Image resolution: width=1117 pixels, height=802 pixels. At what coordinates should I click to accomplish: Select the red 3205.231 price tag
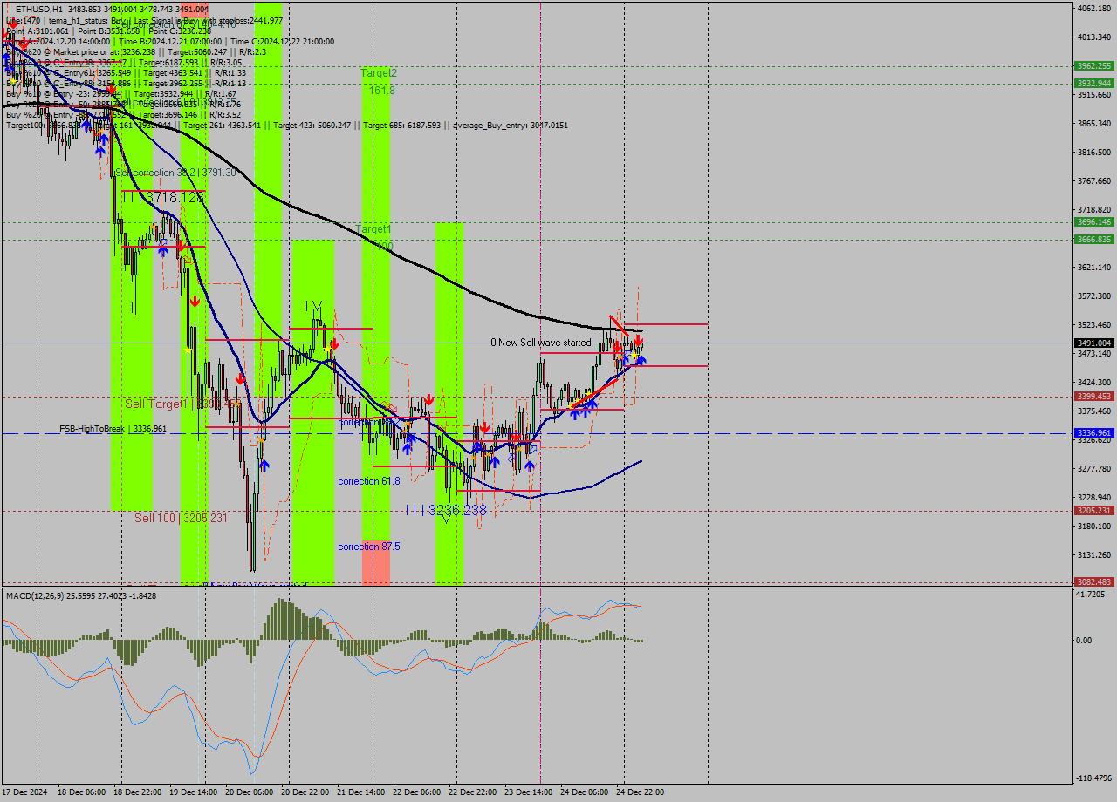point(1094,510)
